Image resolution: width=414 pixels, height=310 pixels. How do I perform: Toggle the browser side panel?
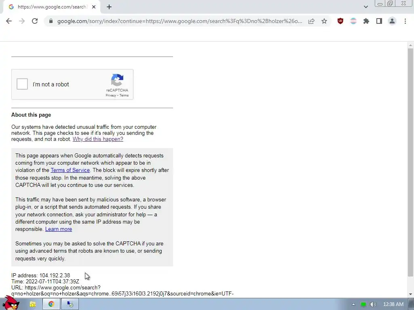(379, 21)
